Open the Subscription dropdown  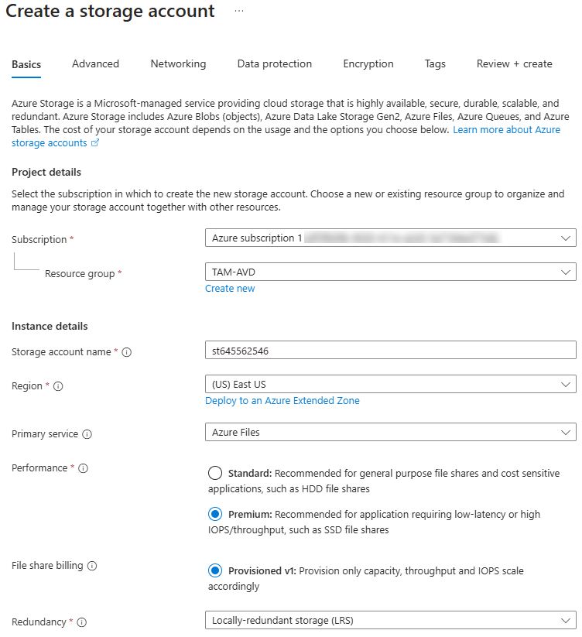coord(390,238)
